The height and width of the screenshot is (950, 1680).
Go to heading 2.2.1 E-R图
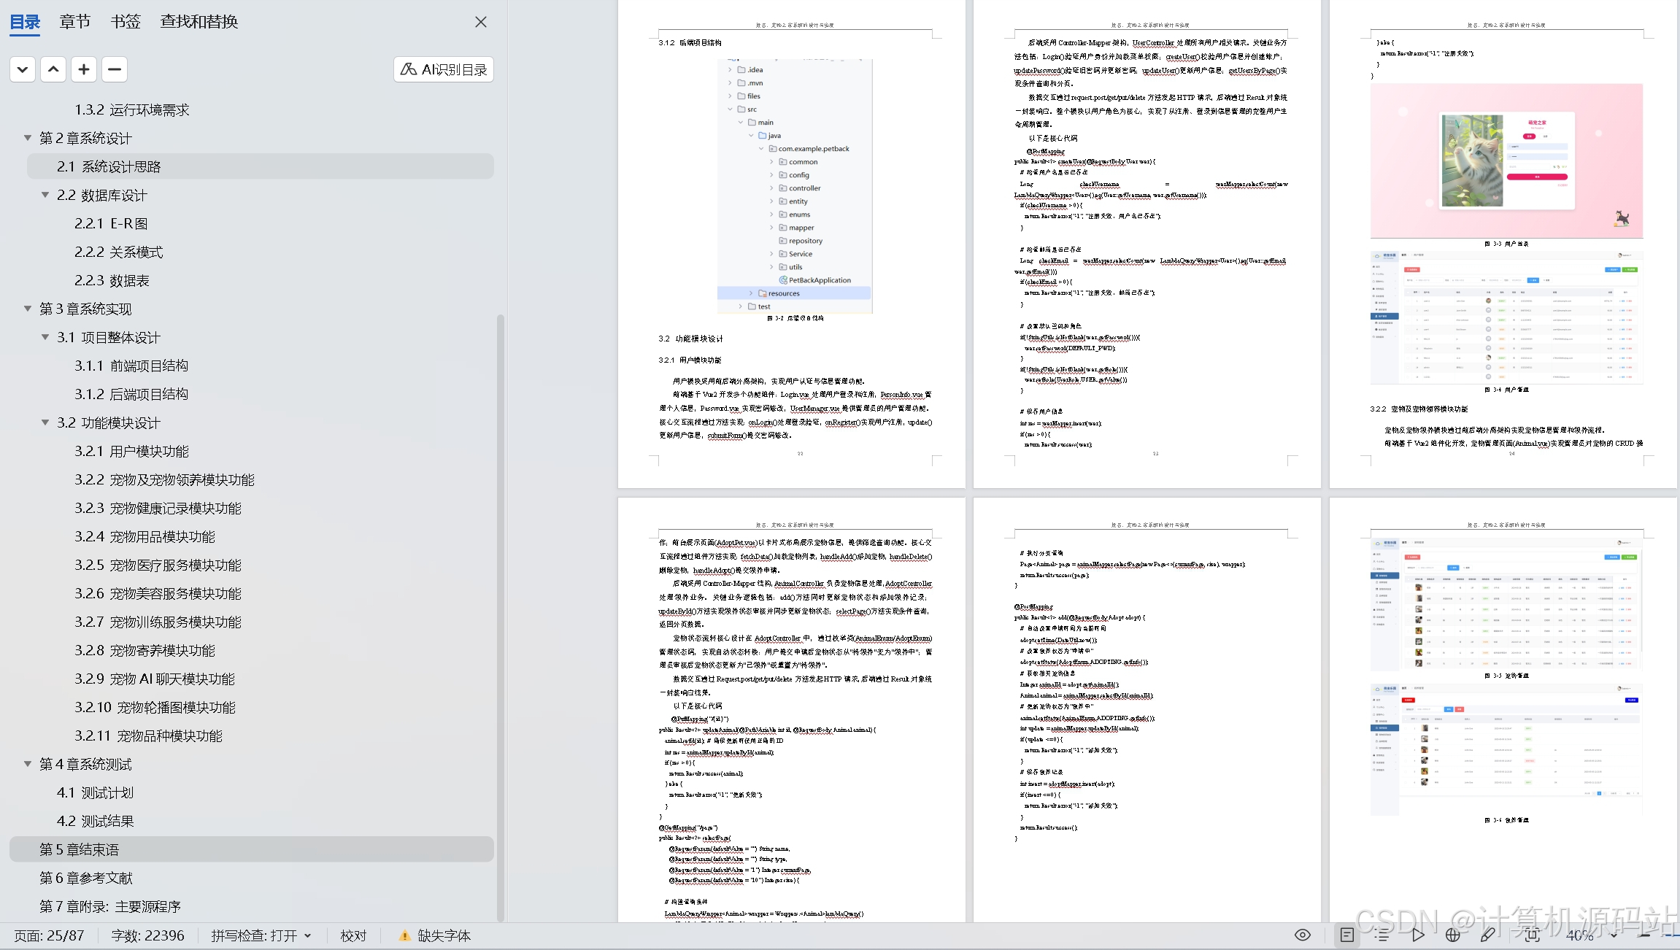tap(111, 223)
